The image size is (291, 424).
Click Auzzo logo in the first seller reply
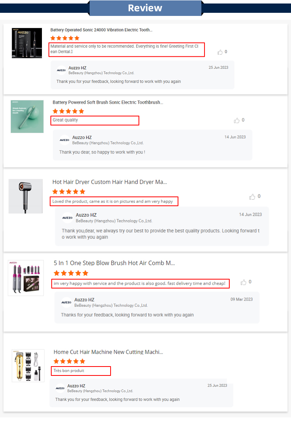click(x=61, y=70)
